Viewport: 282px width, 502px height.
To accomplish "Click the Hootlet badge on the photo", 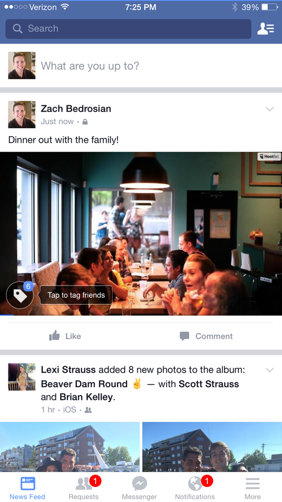I will tap(269, 157).
